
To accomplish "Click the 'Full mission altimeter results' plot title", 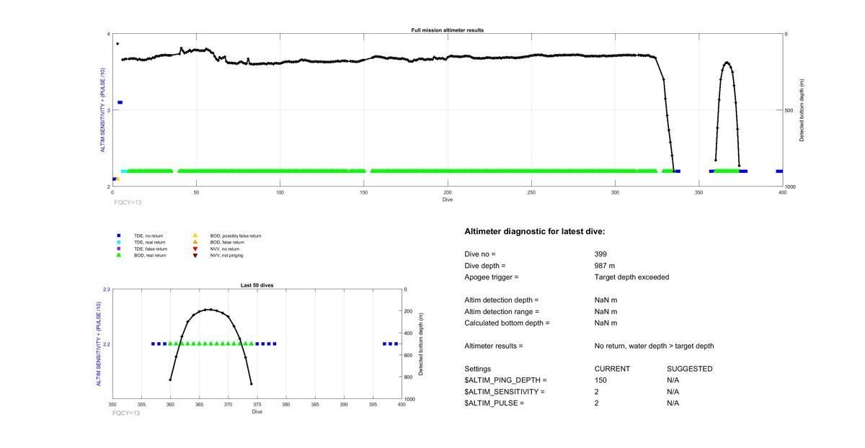I will (448, 30).
